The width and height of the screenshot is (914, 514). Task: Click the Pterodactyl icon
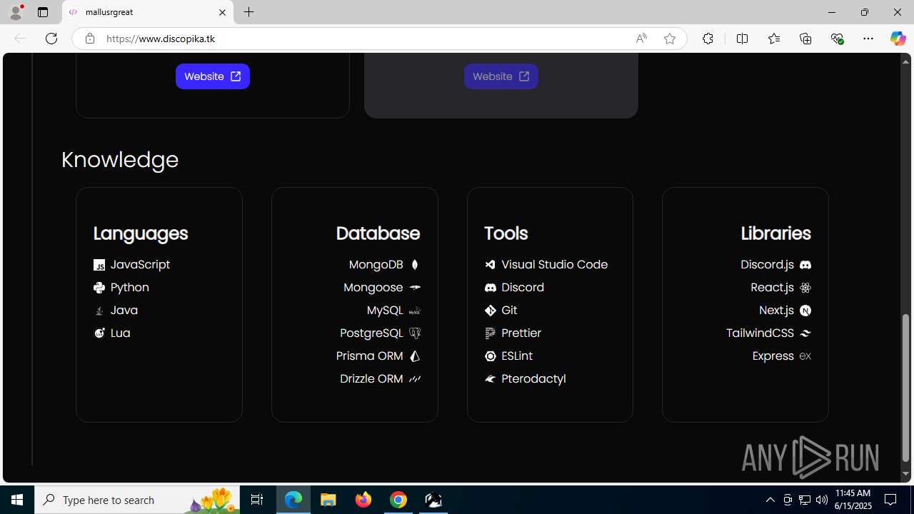(x=490, y=379)
